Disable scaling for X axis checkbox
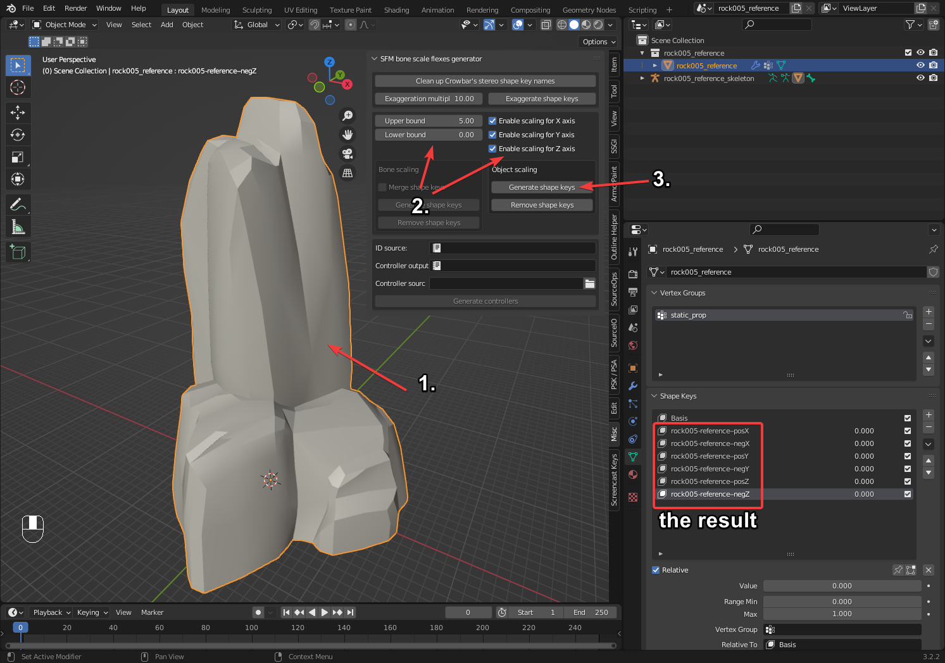Viewport: 945px width, 663px height. (492, 121)
